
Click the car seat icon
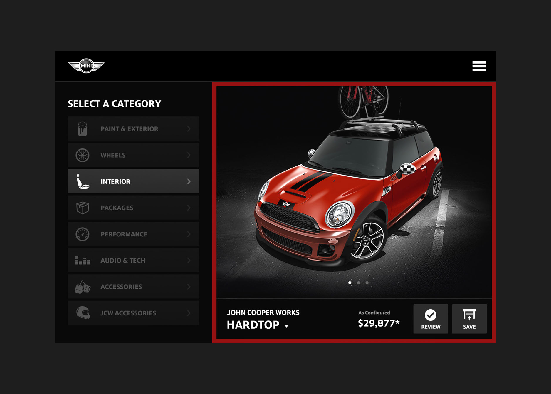pyautogui.click(x=83, y=181)
